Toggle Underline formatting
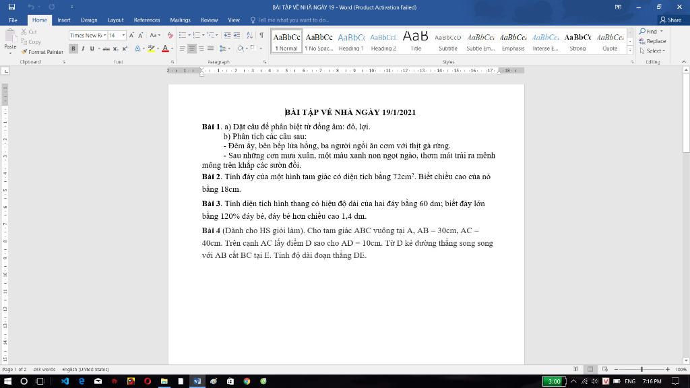 (x=92, y=48)
